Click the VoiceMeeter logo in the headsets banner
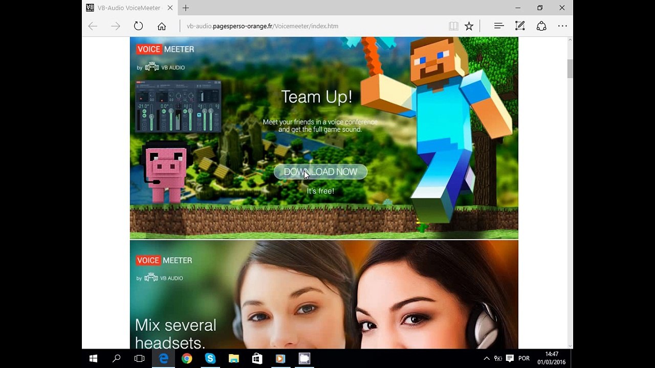655x368 pixels. coord(164,260)
